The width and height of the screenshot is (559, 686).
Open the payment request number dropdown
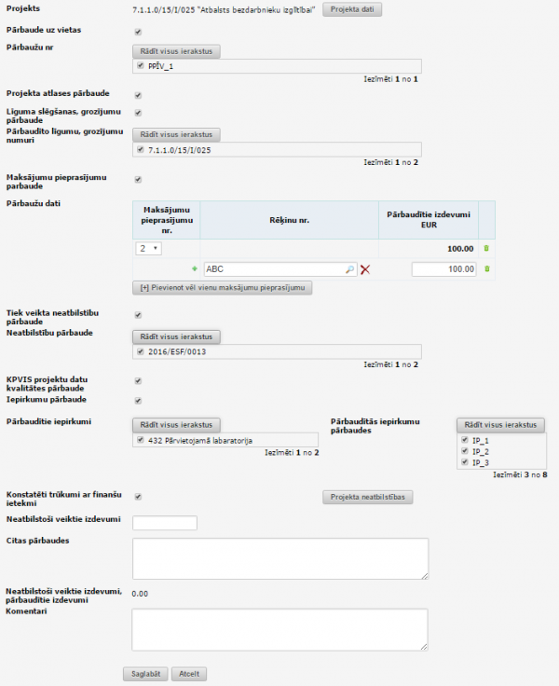click(x=149, y=249)
